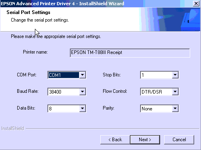Open the Stop Bits dropdown arrow
Image resolution: width=201 pixels, height=150 pixels.
click(175, 75)
